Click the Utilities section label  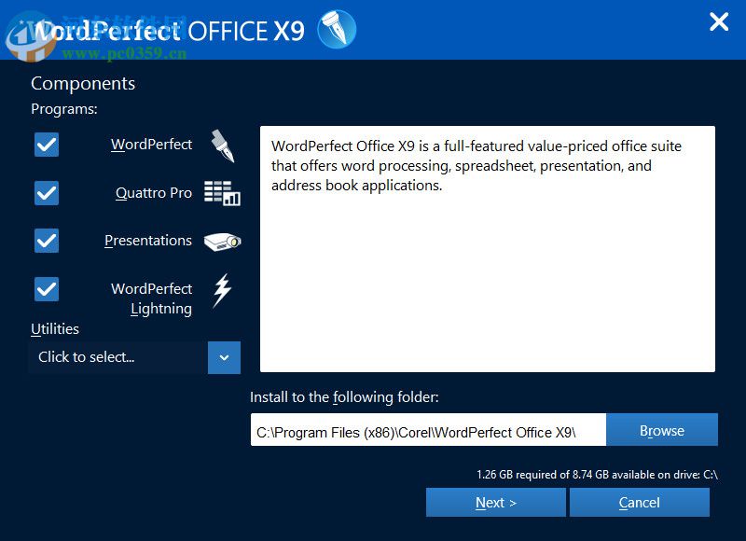tap(54, 328)
